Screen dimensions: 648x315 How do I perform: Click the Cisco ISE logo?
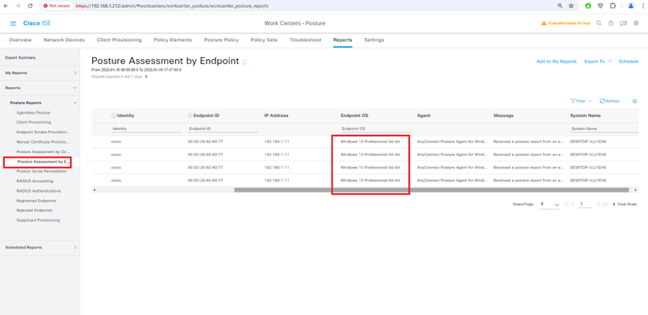[37, 23]
